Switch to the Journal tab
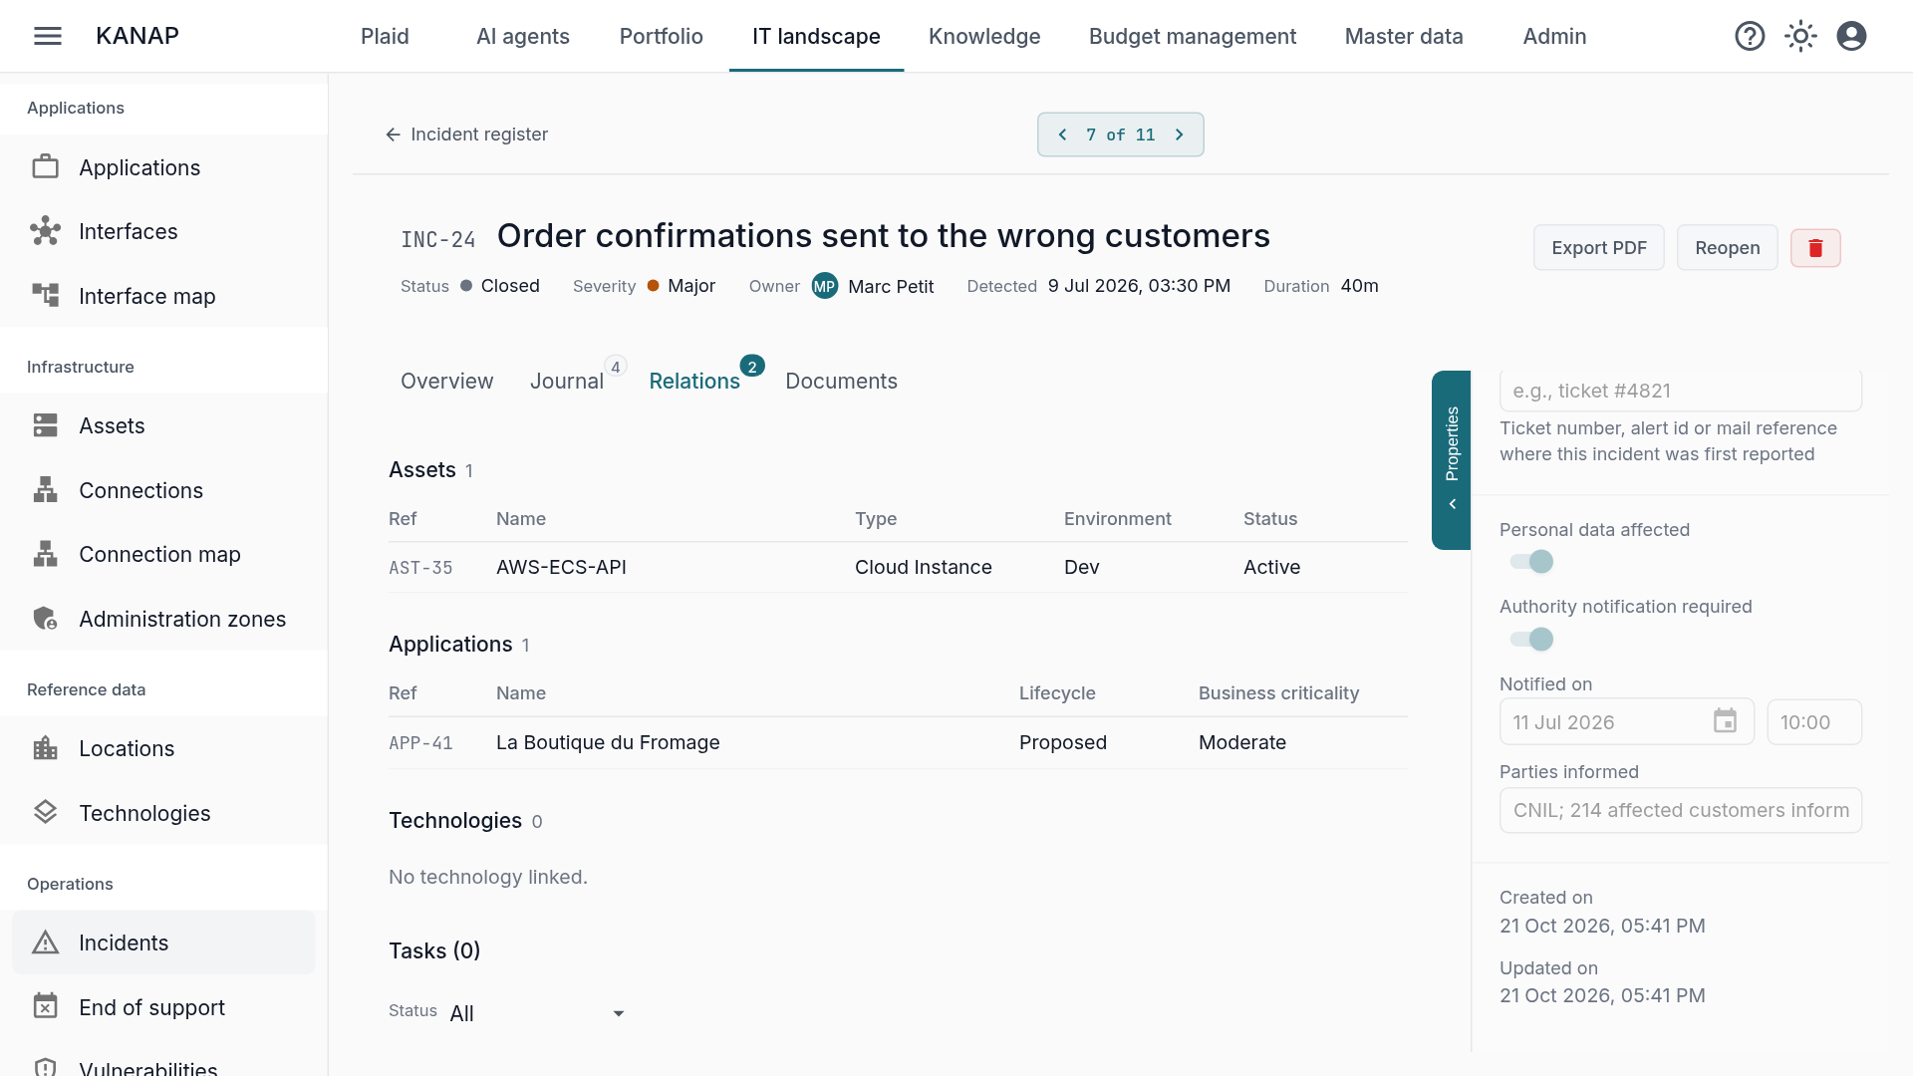 tap(567, 381)
